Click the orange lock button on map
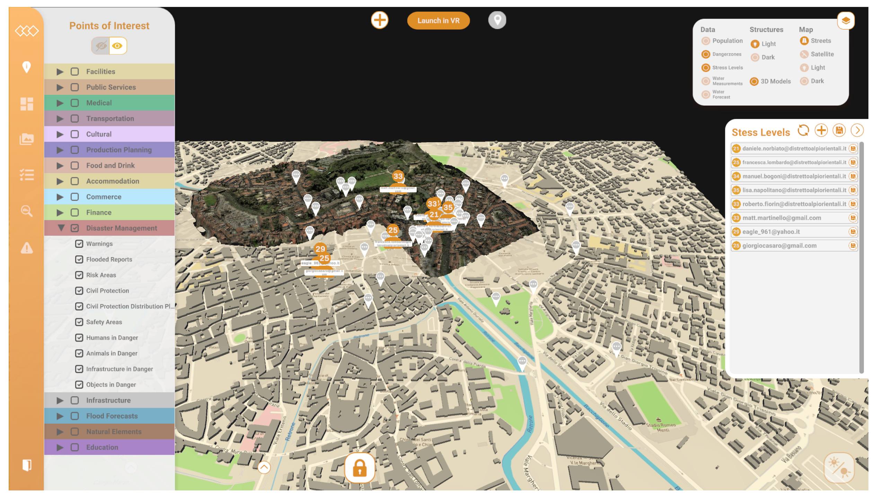 pos(360,468)
